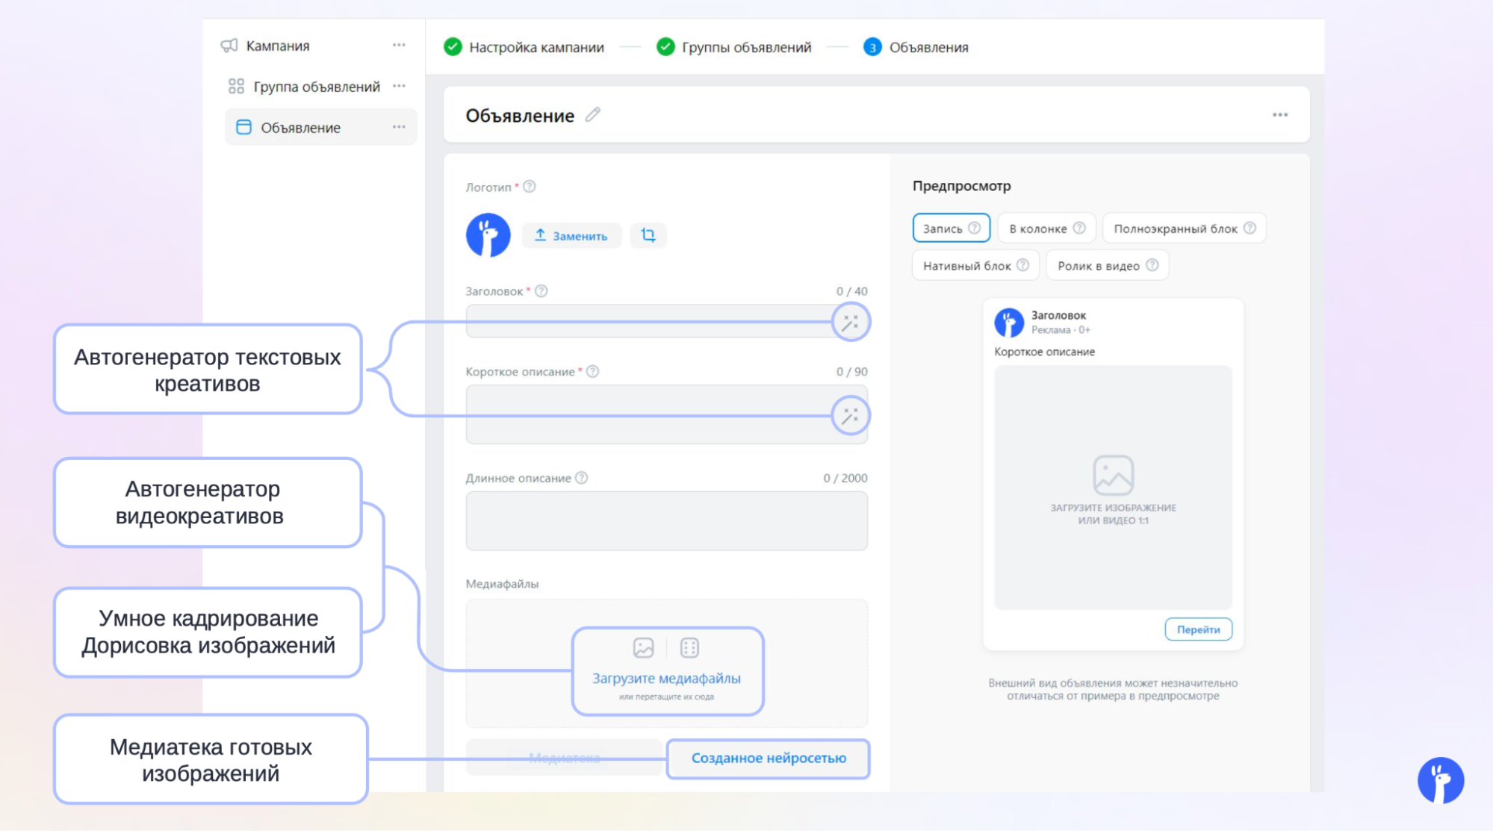
Task: Click the video generator icon in Медиафайлы
Action: (689, 647)
